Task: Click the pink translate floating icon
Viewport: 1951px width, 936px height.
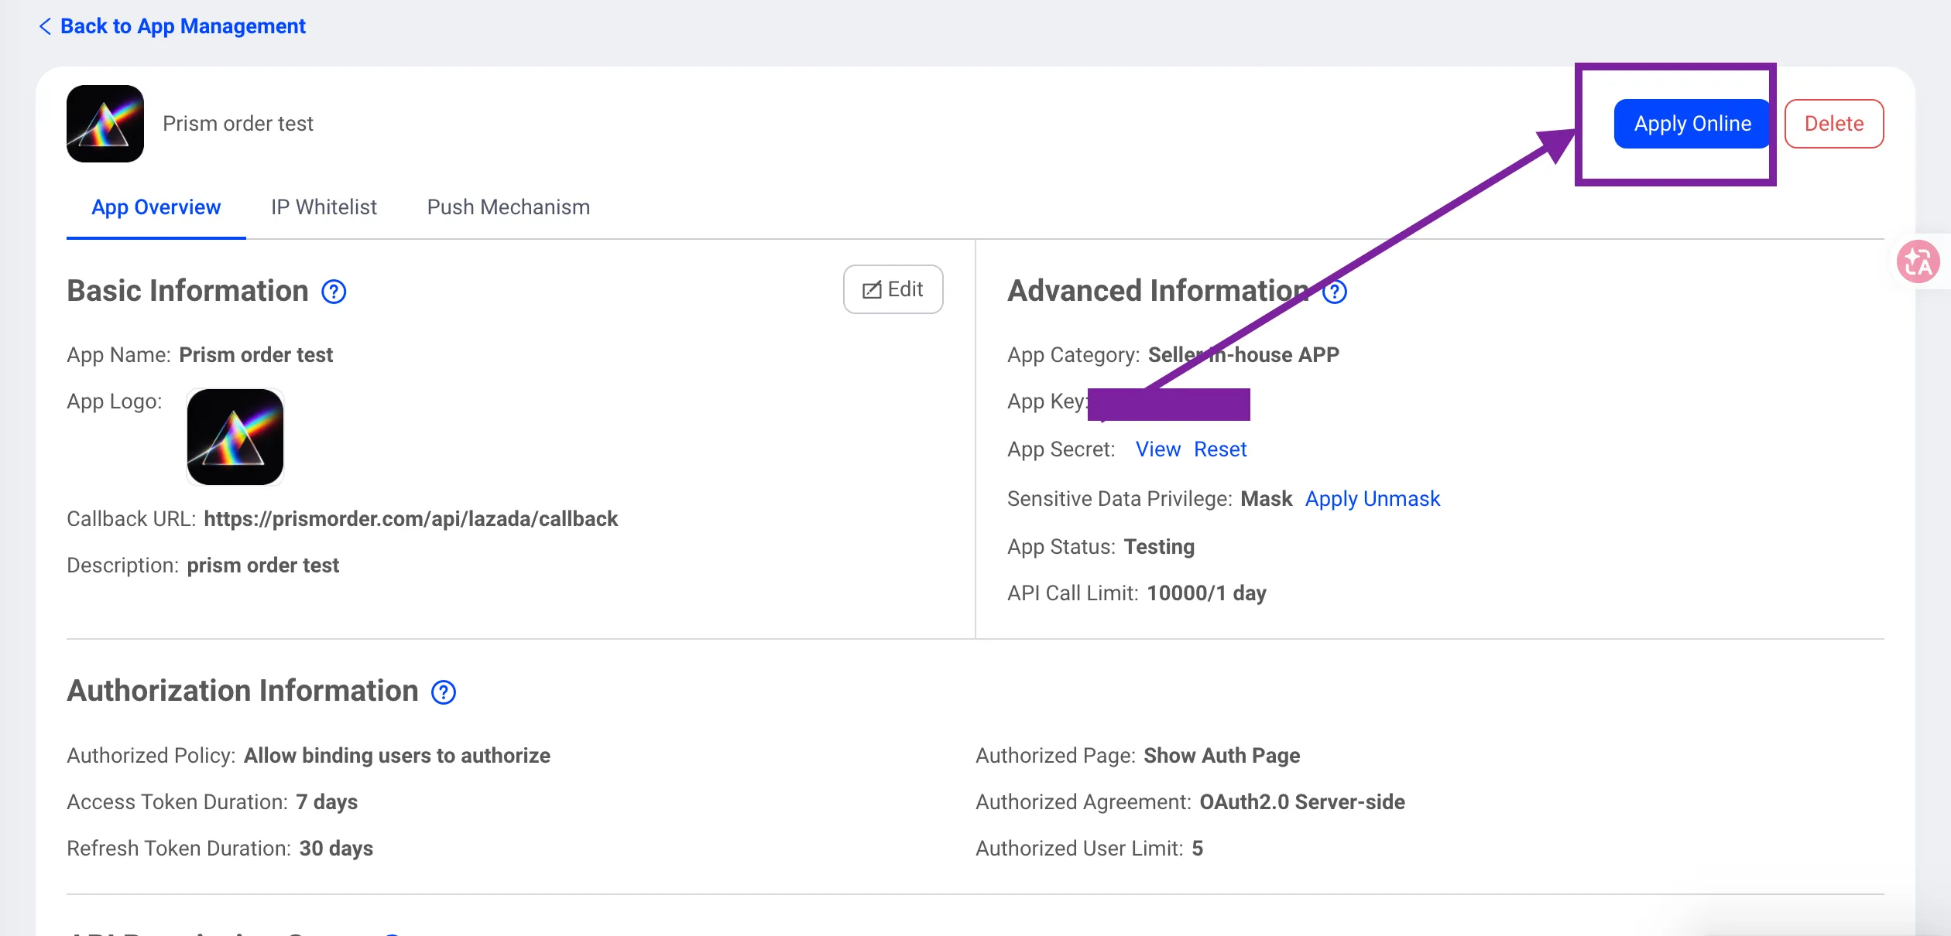Action: point(1918,261)
